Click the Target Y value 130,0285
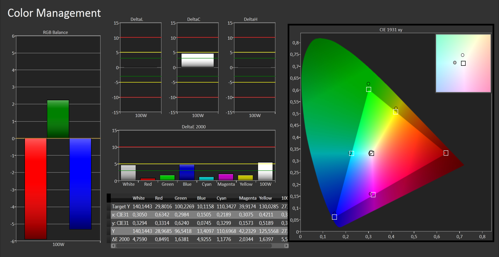Viewport: 499px width, 257px height. (x=268, y=207)
